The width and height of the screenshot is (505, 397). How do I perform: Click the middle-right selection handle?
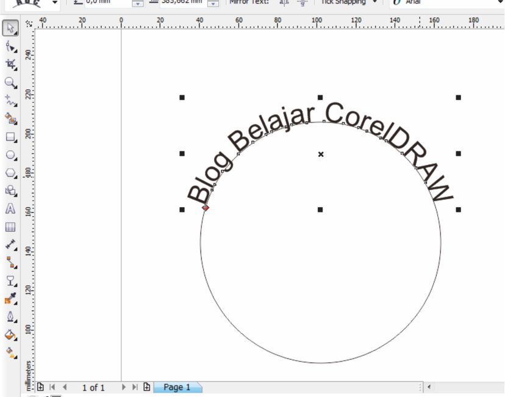pyautogui.click(x=458, y=153)
